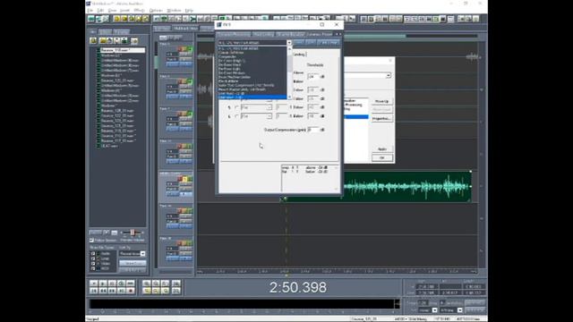
Task: Toggle Loop file type checkbox
Action: click(93, 258)
